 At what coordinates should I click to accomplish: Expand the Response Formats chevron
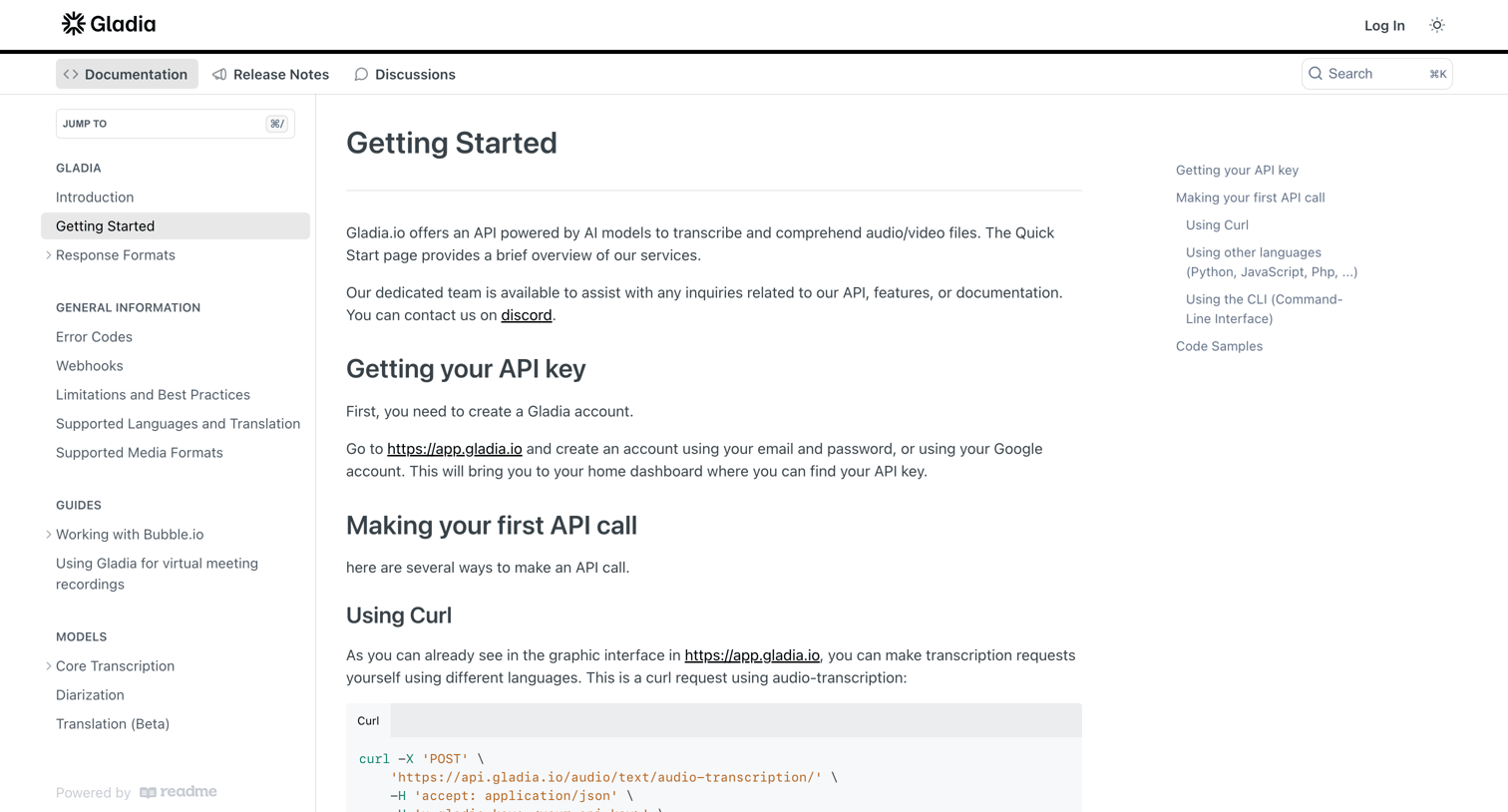tap(48, 255)
